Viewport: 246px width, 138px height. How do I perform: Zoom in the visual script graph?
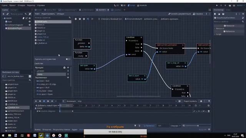(x=84, y=19)
